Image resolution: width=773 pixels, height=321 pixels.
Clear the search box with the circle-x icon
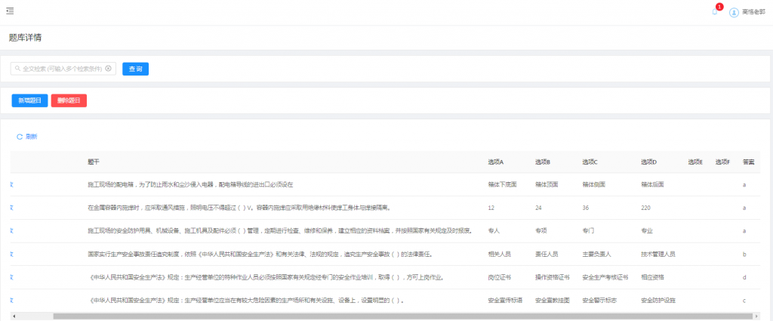click(108, 69)
